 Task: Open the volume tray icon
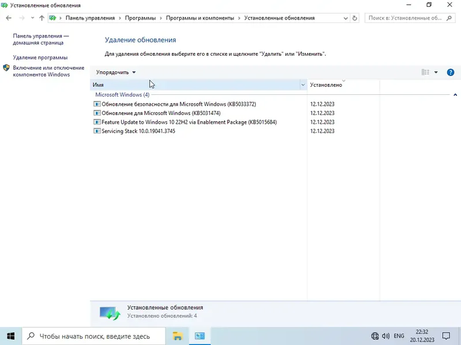(x=386, y=336)
